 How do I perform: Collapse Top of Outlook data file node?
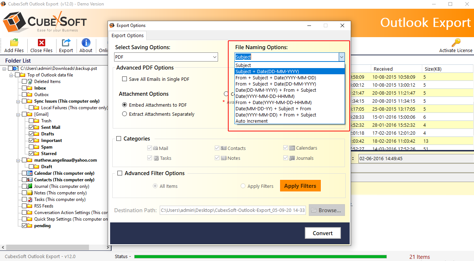[11, 75]
